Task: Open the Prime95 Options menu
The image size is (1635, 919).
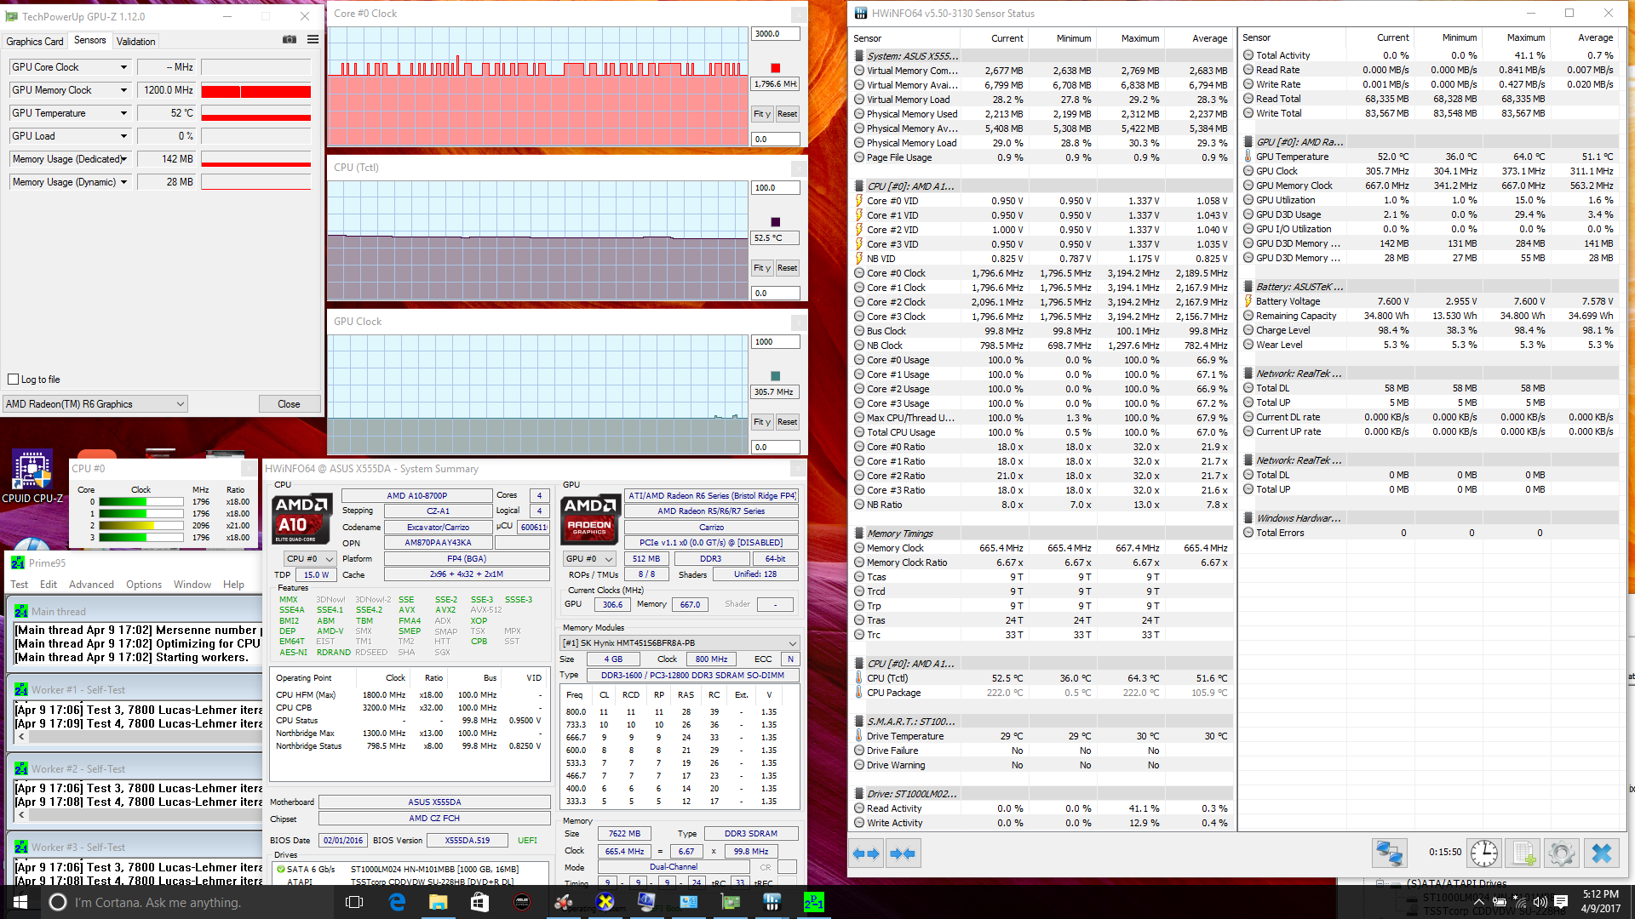Action: point(144,585)
